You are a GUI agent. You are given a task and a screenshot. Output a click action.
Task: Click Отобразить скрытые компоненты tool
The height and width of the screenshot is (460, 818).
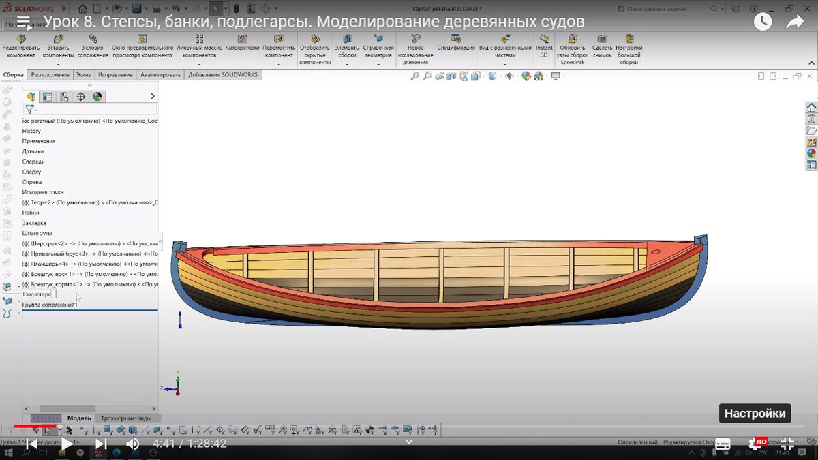coord(314,50)
